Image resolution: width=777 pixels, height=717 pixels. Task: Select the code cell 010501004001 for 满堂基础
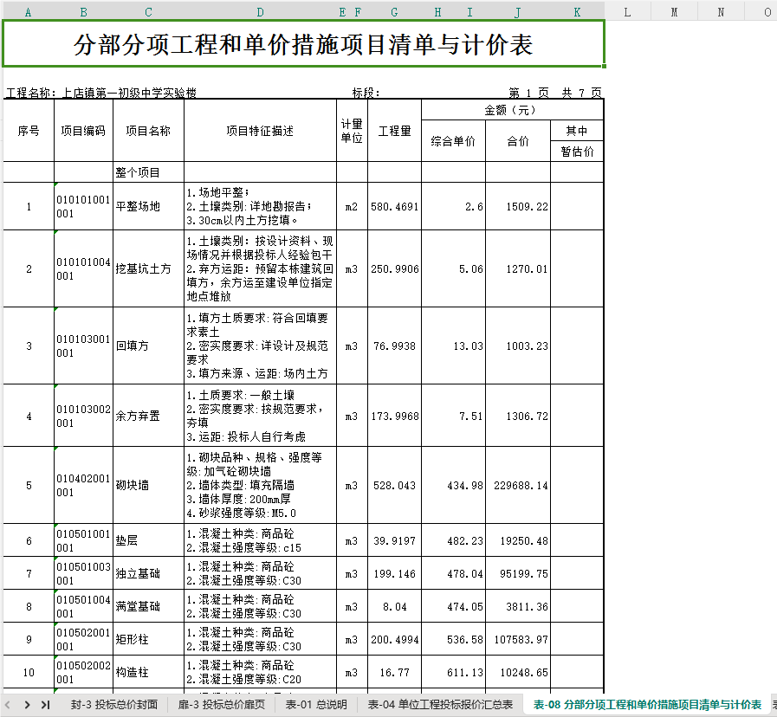point(83,606)
